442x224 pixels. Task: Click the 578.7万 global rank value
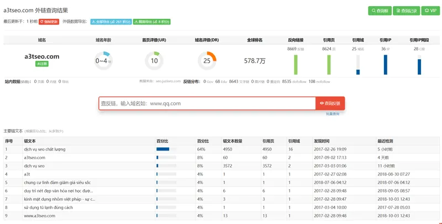pyautogui.click(x=255, y=61)
